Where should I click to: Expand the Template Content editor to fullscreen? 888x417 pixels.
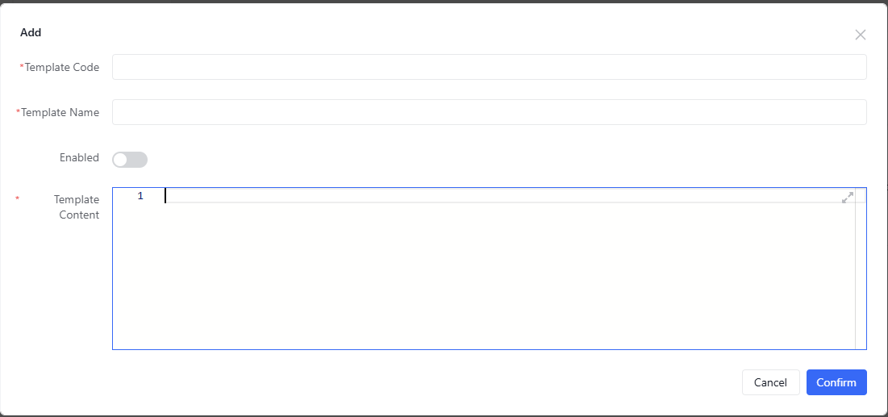847,198
